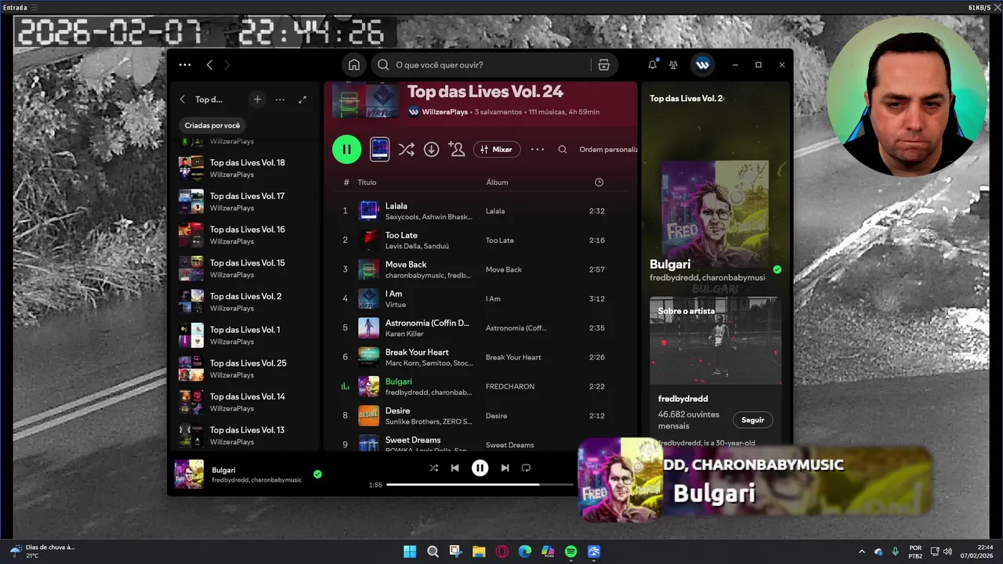Image resolution: width=1003 pixels, height=564 pixels.
Task: Go back with the top navigation arrow
Action: pos(209,65)
